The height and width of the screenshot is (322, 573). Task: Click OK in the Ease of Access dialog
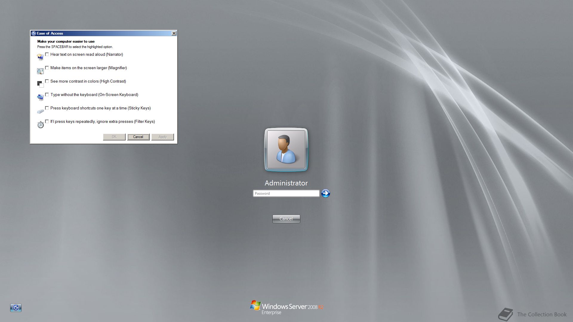pos(114,137)
